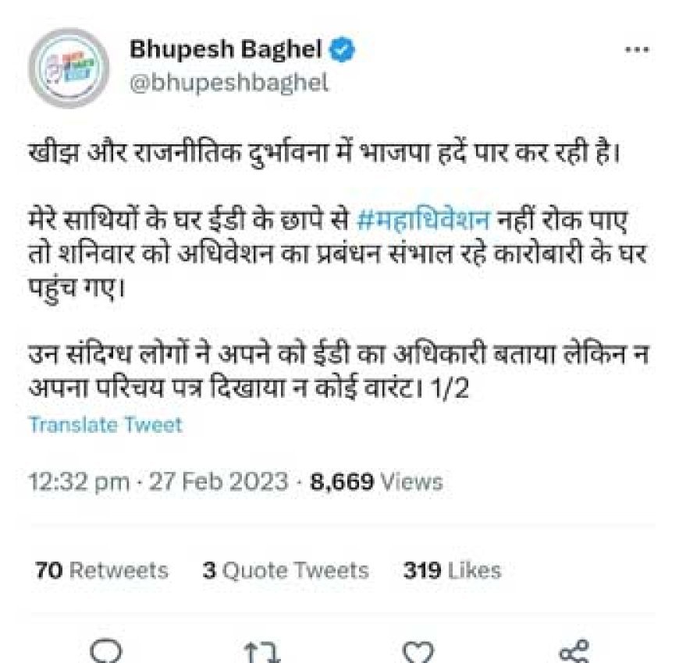Open Bhupesh Baghel's profile picture

pos(69,68)
